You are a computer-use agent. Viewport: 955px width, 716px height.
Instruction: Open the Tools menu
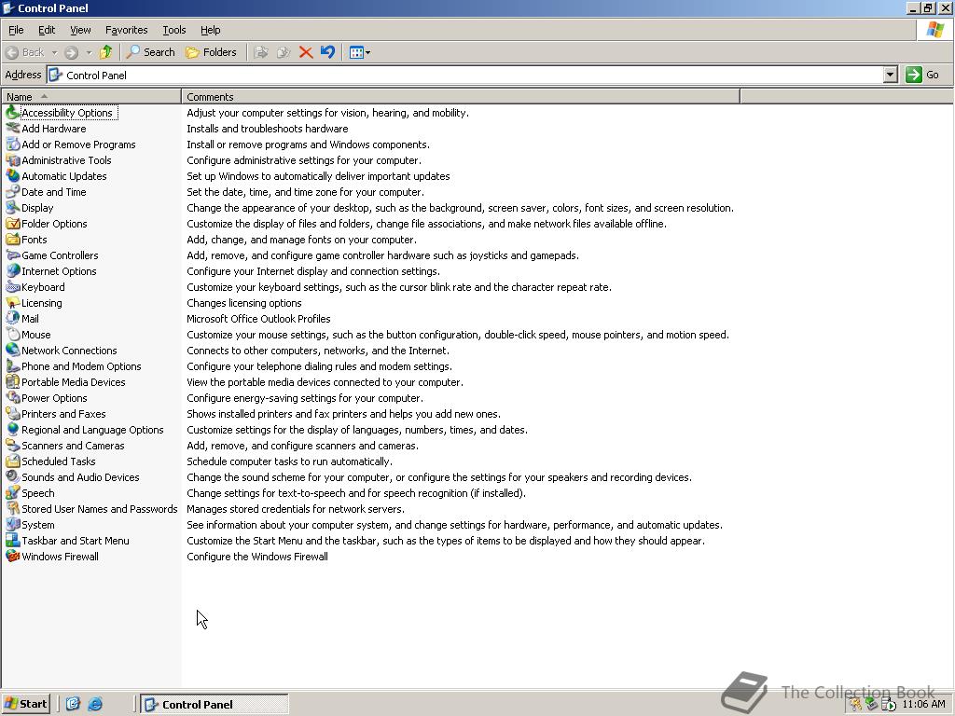[x=174, y=30]
